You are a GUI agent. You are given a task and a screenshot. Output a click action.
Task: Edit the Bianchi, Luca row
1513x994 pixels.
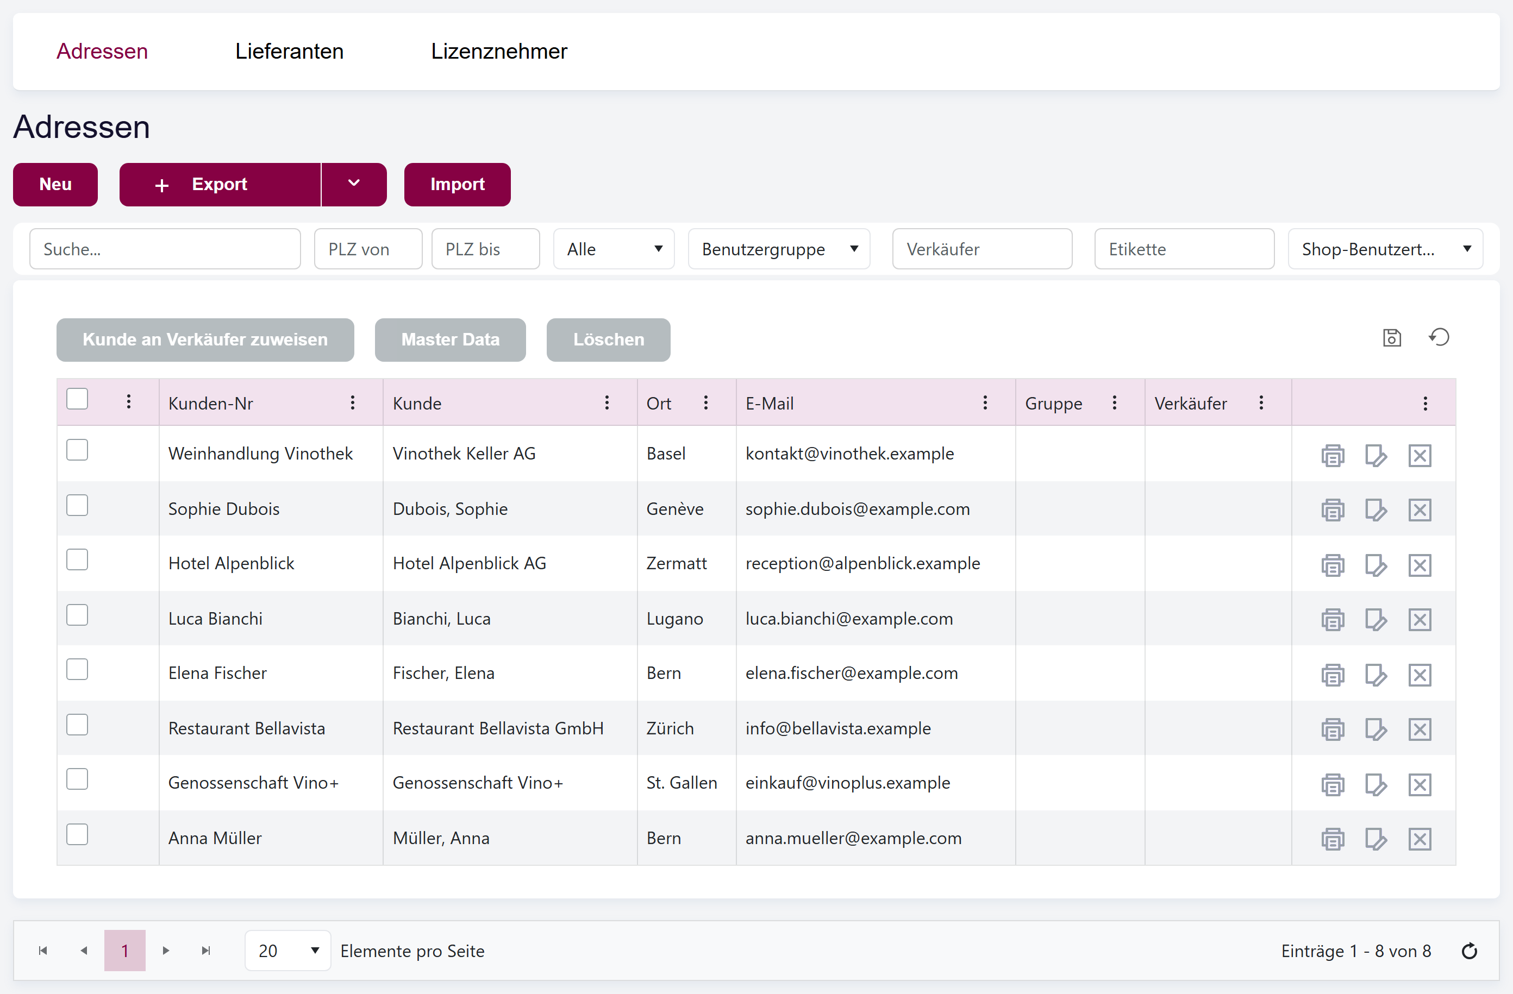point(1376,620)
